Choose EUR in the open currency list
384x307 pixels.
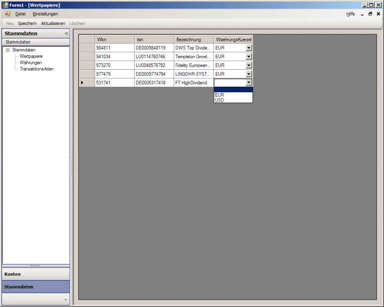(x=233, y=95)
